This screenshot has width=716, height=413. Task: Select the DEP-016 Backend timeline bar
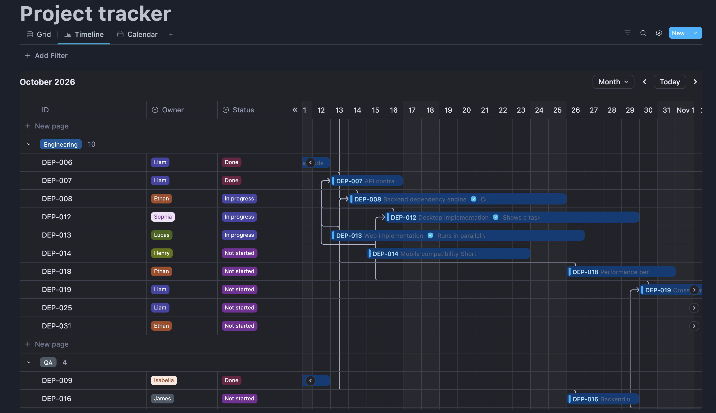[603, 399]
